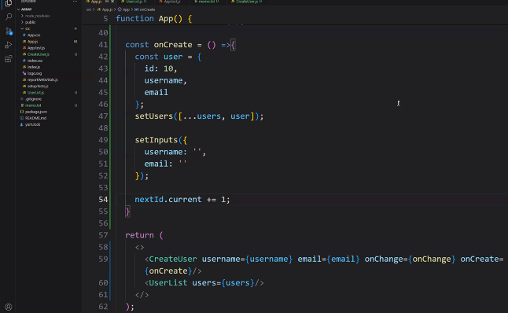Open yarn.lock in file tree
Screen dimensions: 508x313
pyautogui.click(x=30, y=124)
